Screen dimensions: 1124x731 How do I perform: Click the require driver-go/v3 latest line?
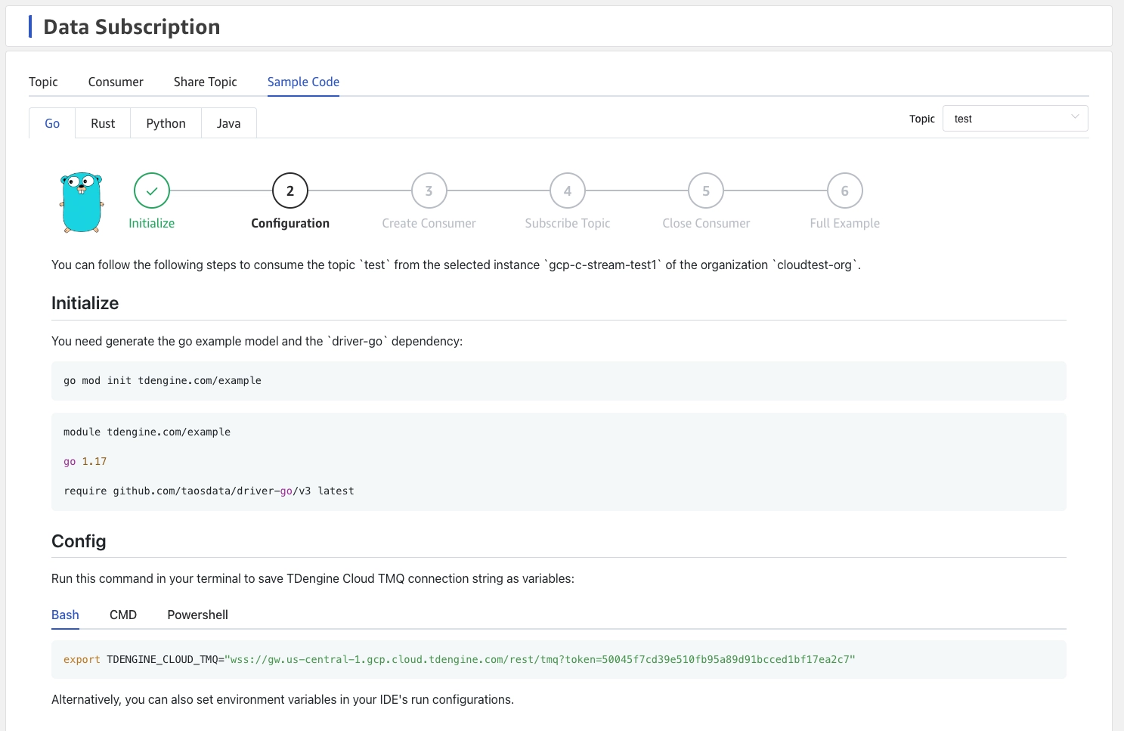pos(209,491)
